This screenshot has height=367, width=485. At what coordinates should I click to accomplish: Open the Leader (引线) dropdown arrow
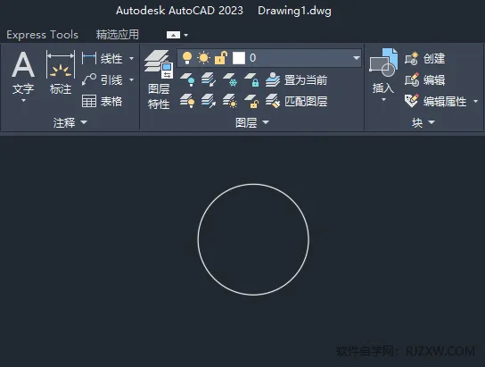point(131,79)
